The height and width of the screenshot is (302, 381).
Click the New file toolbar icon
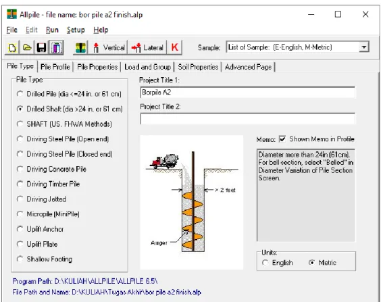tap(12, 47)
